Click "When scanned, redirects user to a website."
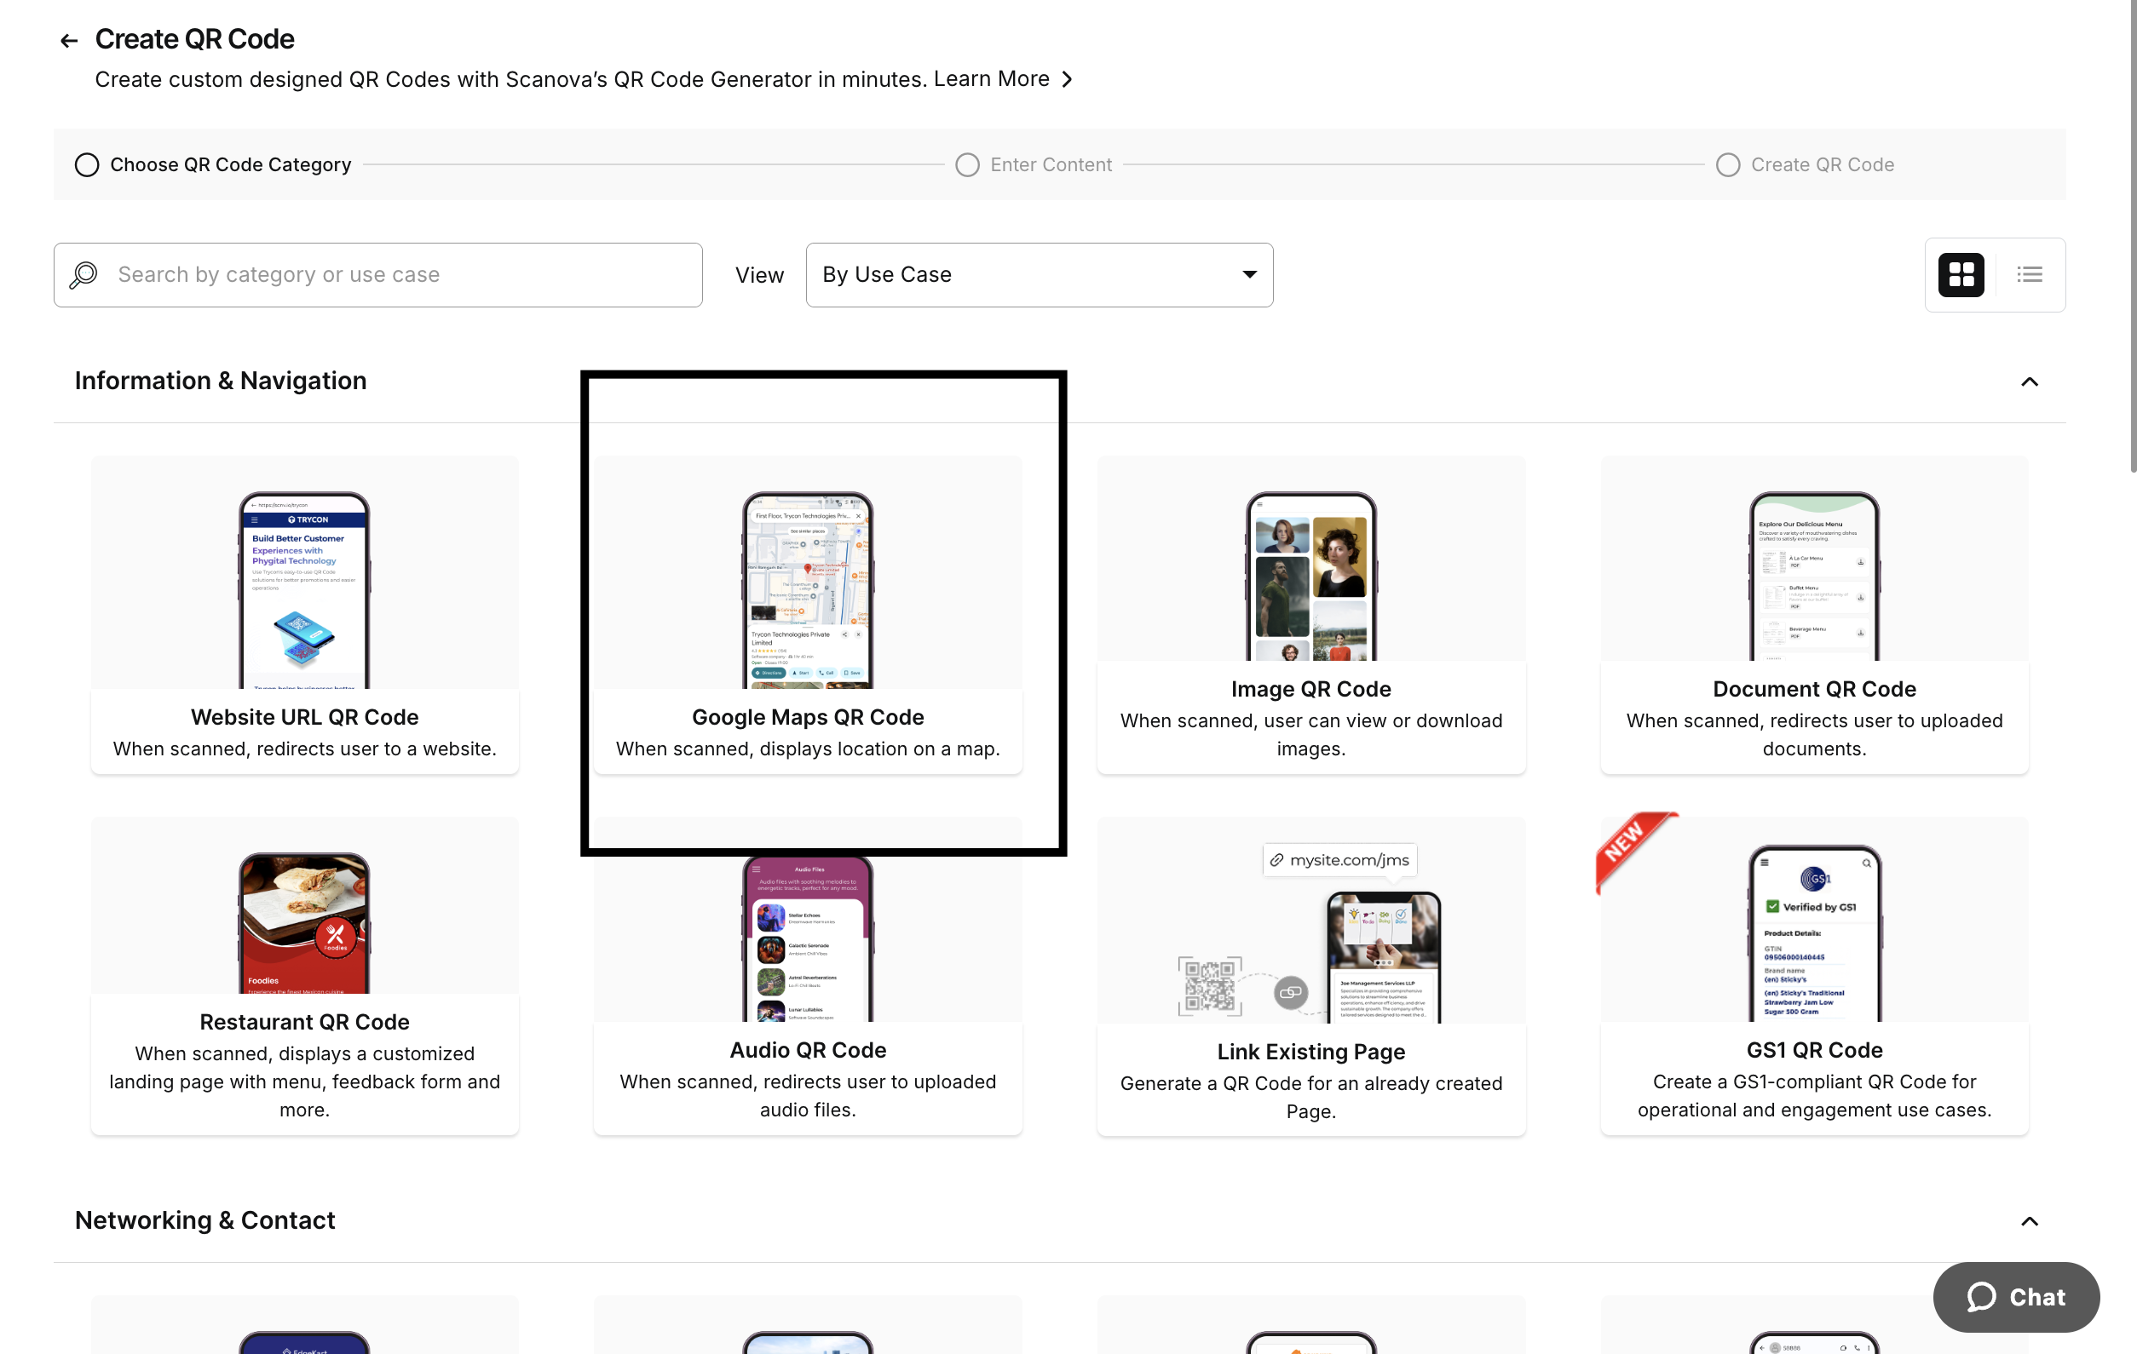This screenshot has height=1354, width=2137. [304, 749]
